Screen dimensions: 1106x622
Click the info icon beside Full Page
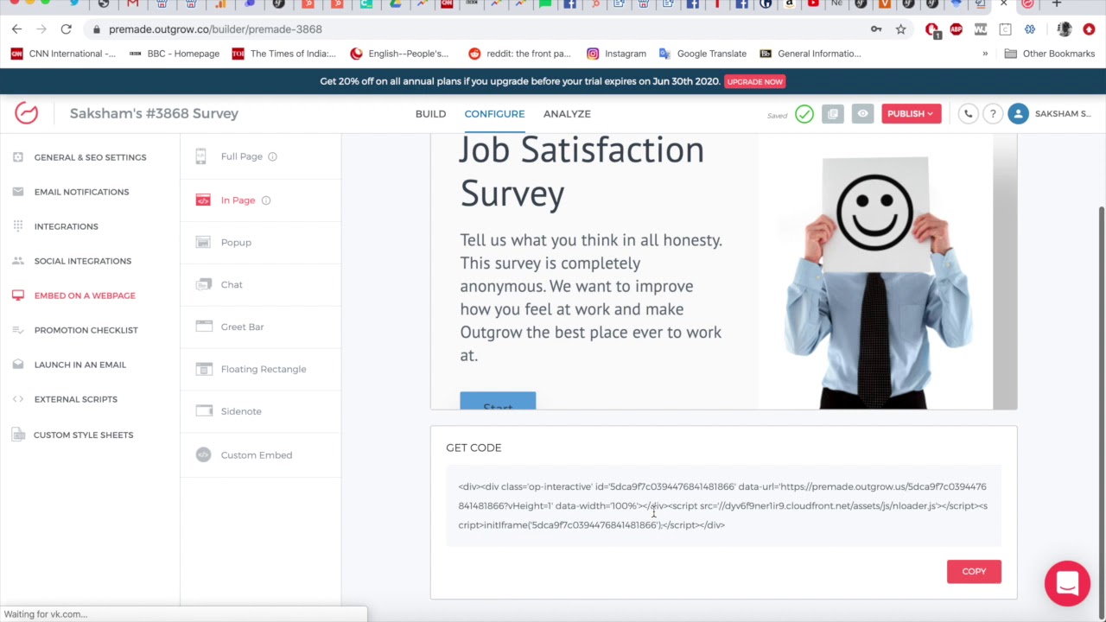pyautogui.click(x=272, y=156)
